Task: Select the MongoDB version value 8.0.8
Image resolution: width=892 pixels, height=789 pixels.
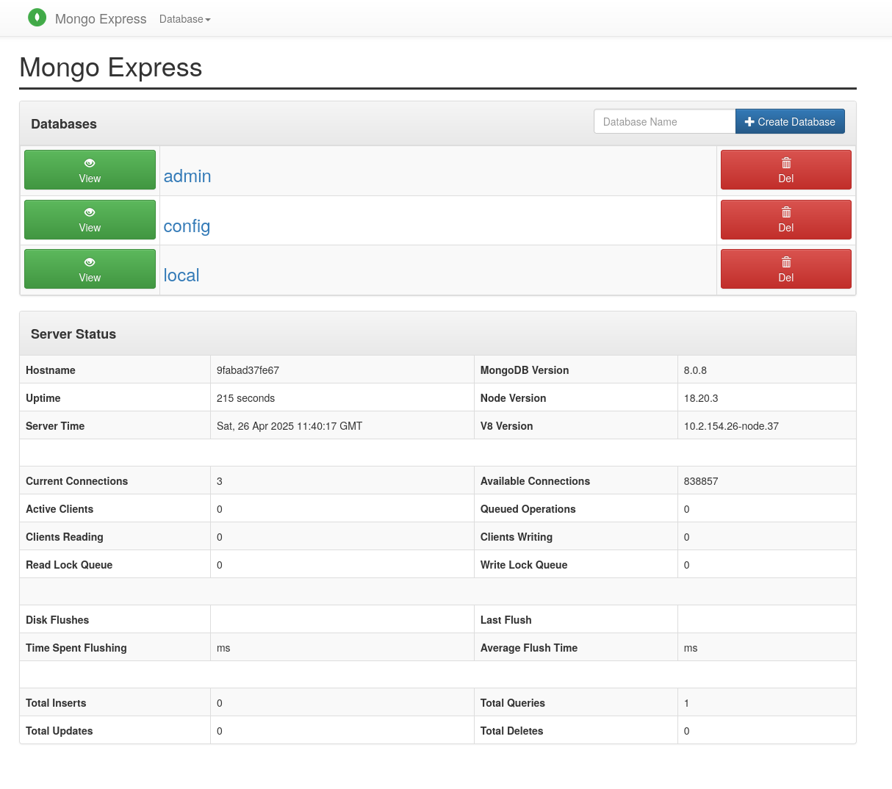Action: coord(695,370)
